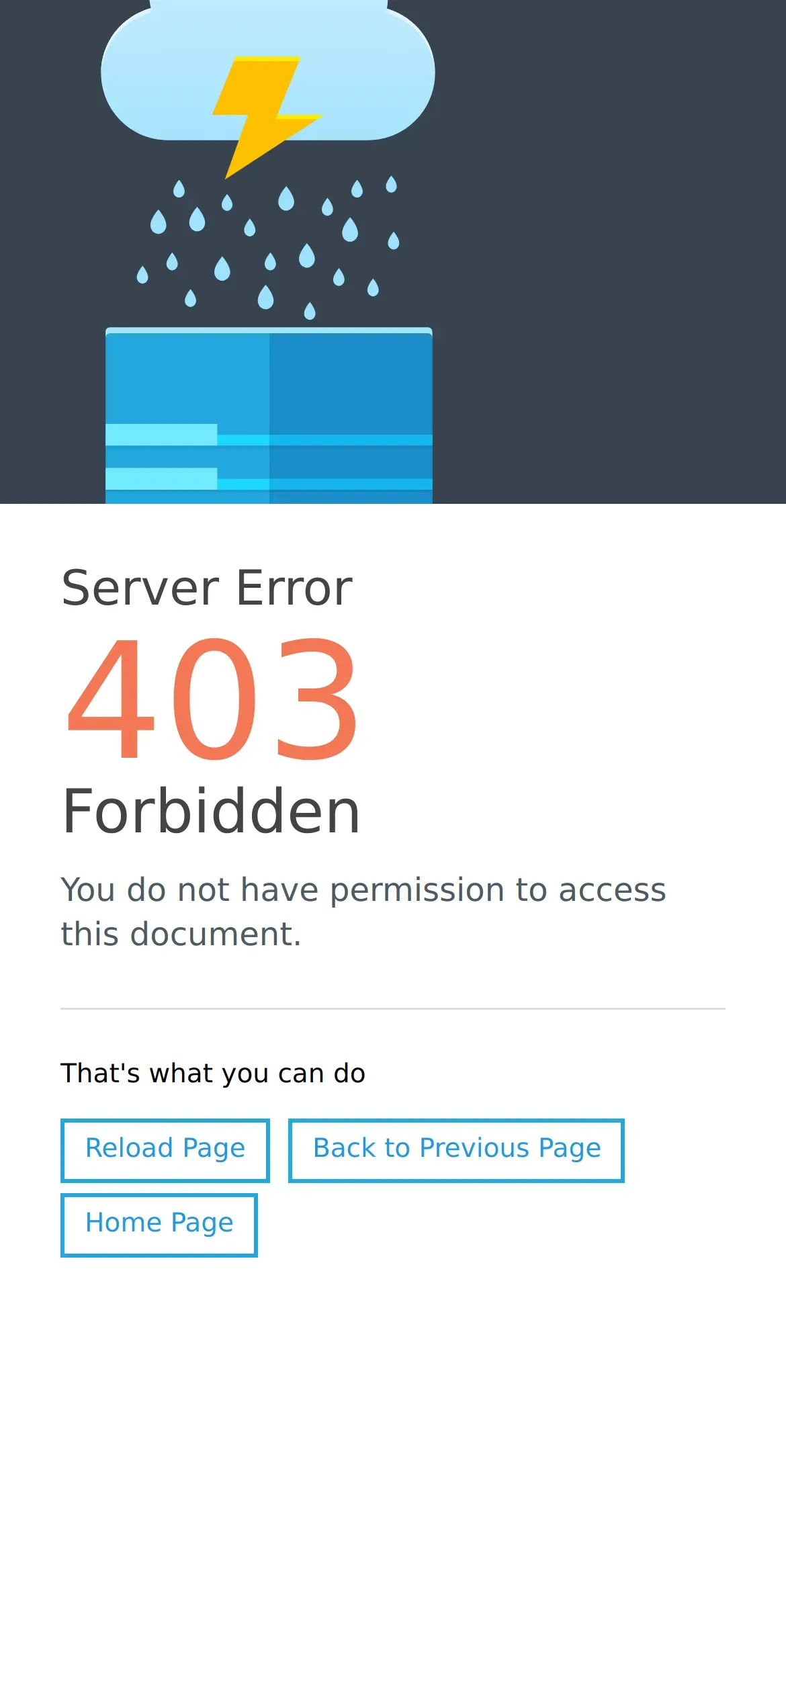This screenshot has width=786, height=1701.
Task: Click the dark slate banner background
Action: (x=605, y=252)
